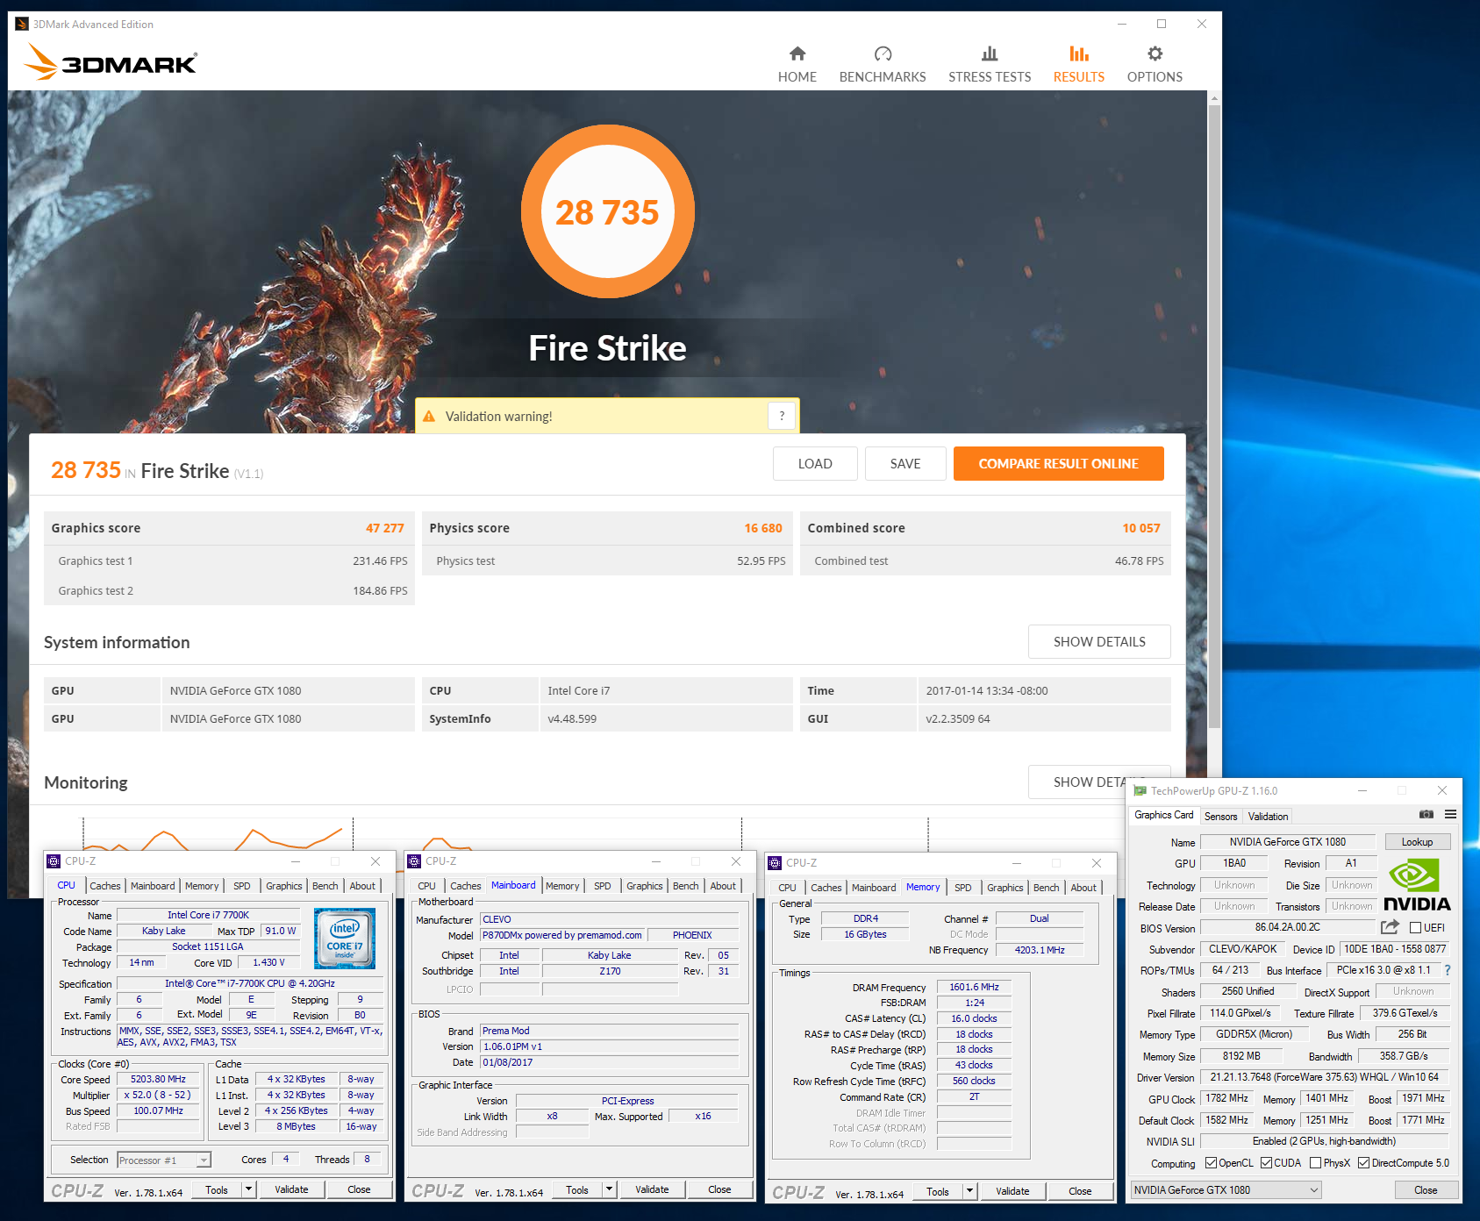The height and width of the screenshot is (1221, 1480).
Task: Click Validate in CPU-Z memory Timings window
Action: pos(1012,1191)
